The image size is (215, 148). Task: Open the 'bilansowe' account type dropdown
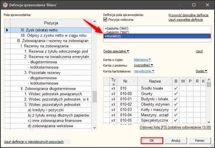[142, 59]
